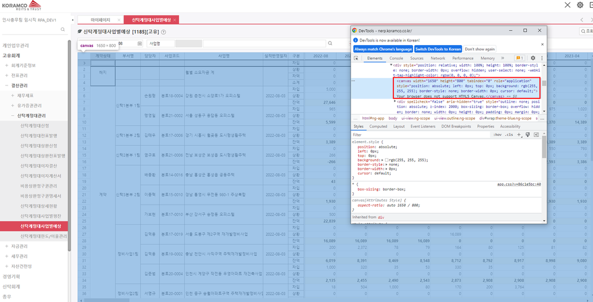Viewport: 593px width, 302px height.
Task: Toggle the computed styles sidebar icon
Action: (536, 135)
